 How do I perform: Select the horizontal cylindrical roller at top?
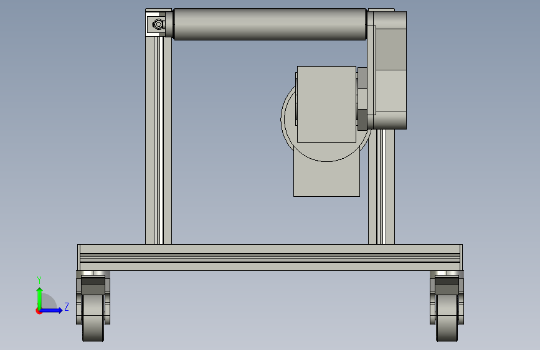(270, 24)
